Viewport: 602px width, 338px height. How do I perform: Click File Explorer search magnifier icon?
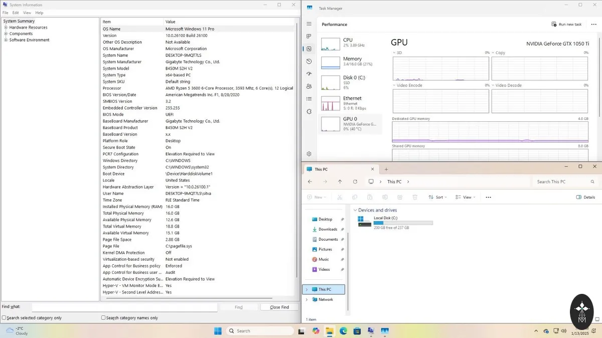click(592, 182)
